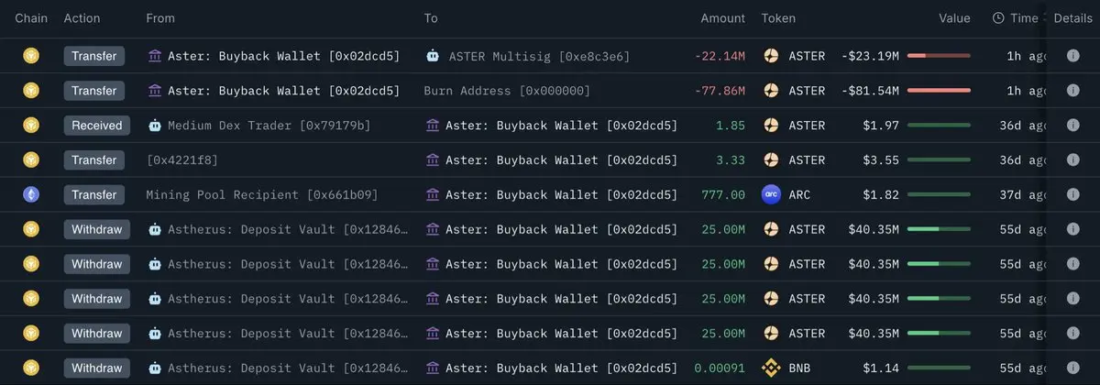Select the 0.00091 amount
The height and width of the screenshot is (385, 1100).
click(720, 368)
